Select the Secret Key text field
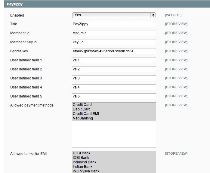The width and height of the screenshot is (210, 173). 114,51
